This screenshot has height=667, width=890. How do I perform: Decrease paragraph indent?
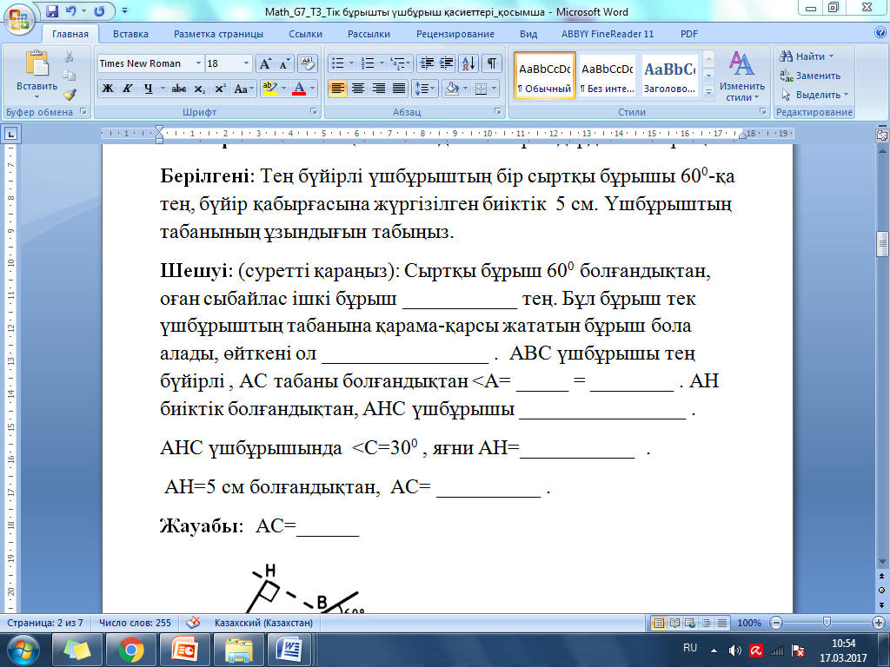pos(427,63)
